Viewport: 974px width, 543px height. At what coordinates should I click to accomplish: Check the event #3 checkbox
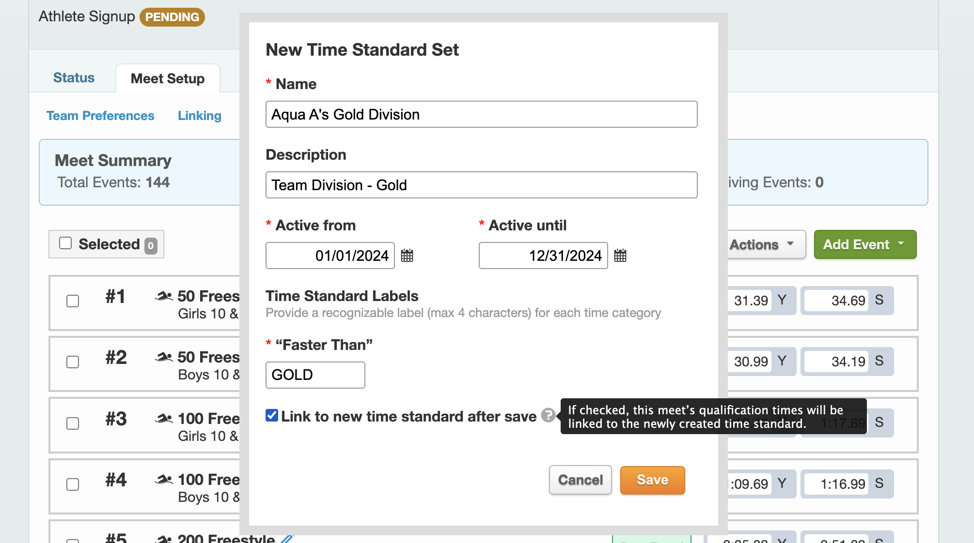(x=73, y=423)
